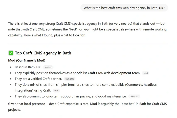Click the italic word 'you' in intro
The height and width of the screenshot is (118, 177).
point(86,29)
